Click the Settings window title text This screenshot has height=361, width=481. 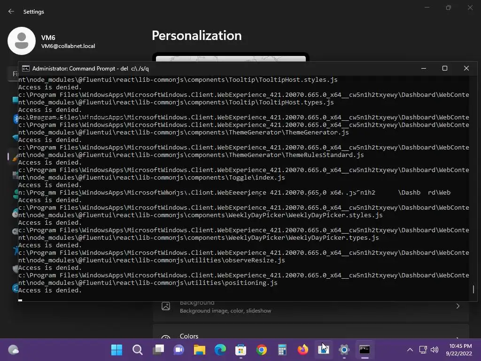point(34,12)
